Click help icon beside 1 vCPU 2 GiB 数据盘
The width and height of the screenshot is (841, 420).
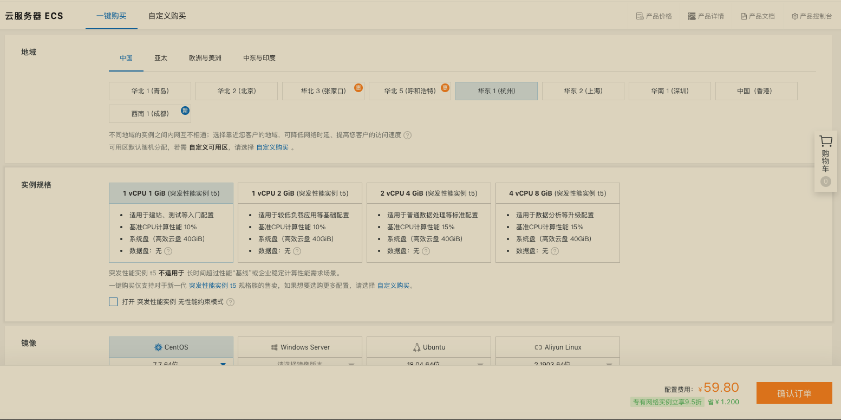point(297,251)
